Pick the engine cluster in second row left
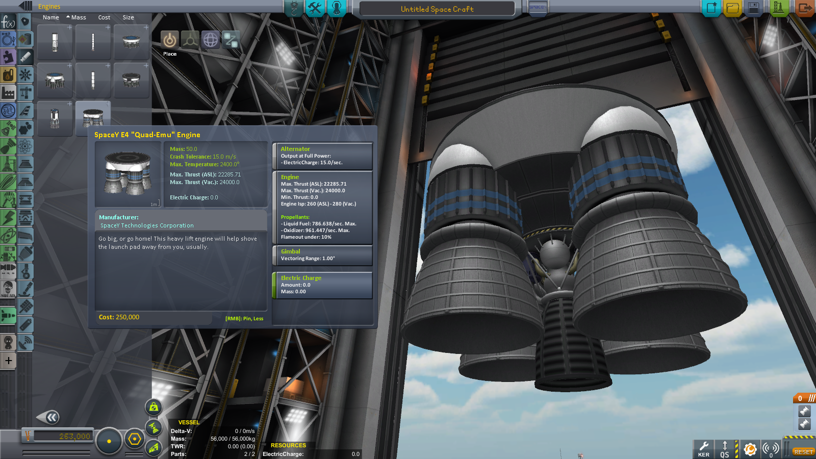 (55, 80)
